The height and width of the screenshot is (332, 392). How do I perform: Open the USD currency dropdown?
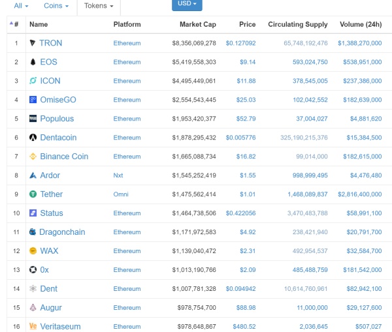coord(187,4)
